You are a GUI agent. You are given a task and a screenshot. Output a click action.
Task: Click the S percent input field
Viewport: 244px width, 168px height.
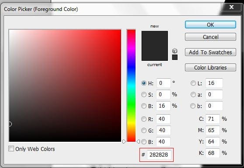163,94
